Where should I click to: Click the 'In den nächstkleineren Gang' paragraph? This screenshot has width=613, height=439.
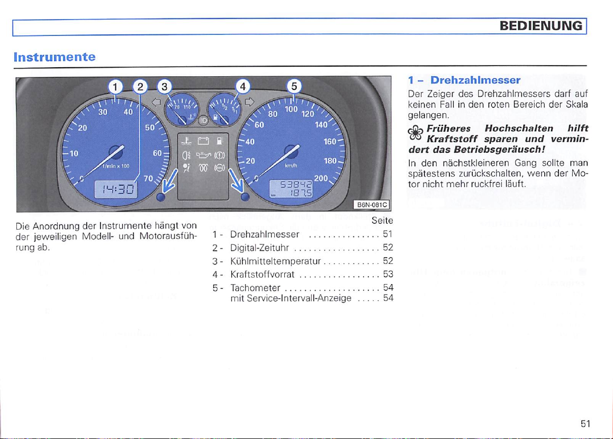[x=498, y=173]
